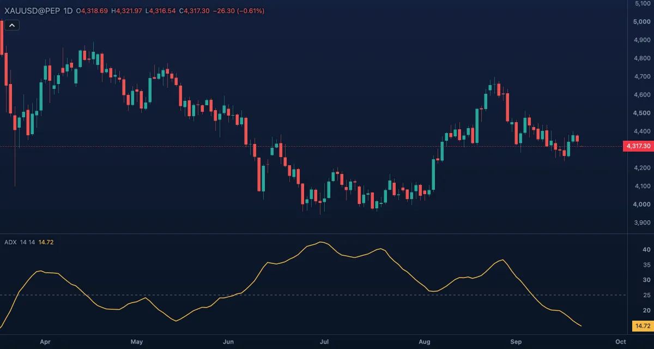The image size is (654, 349).
Task: Click the 4,000 price axis label
Action: [643, 204]
